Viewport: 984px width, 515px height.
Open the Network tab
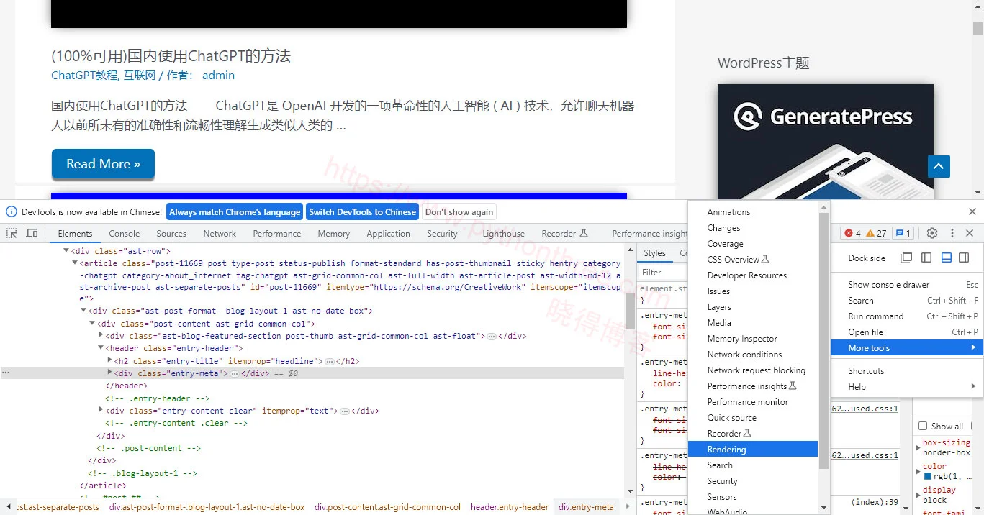coord(220,234)
